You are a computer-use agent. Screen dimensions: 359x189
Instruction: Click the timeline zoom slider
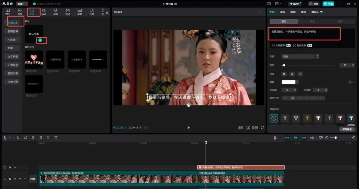coord(340,138)
